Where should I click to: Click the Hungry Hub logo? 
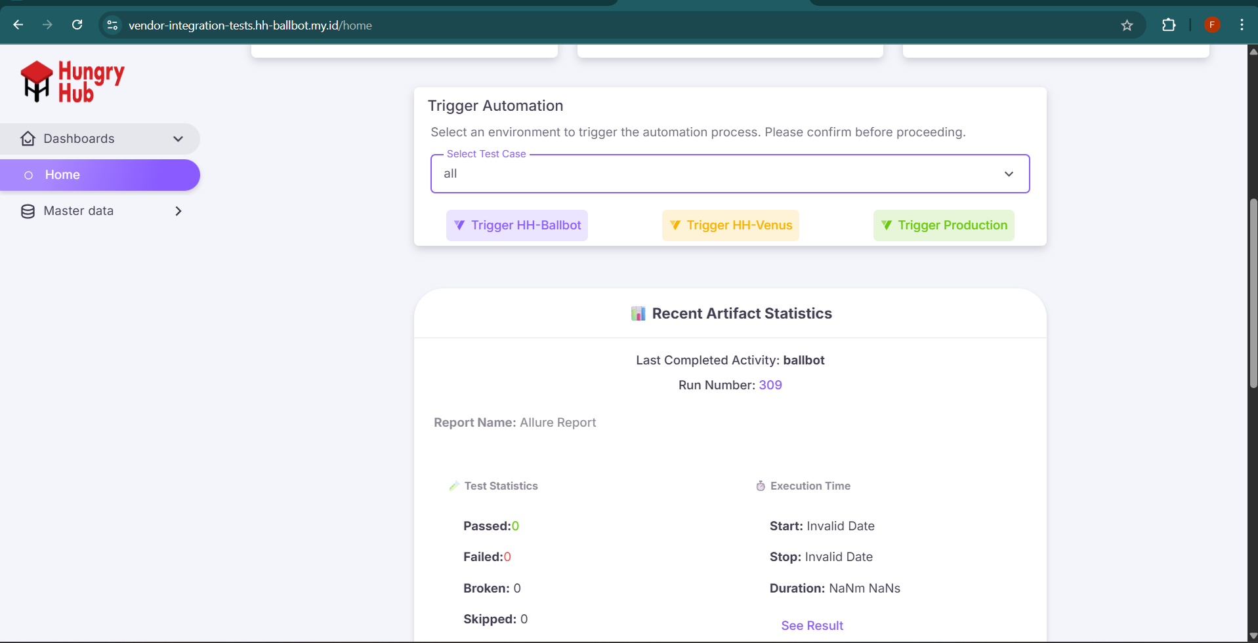tap(72, 82)
